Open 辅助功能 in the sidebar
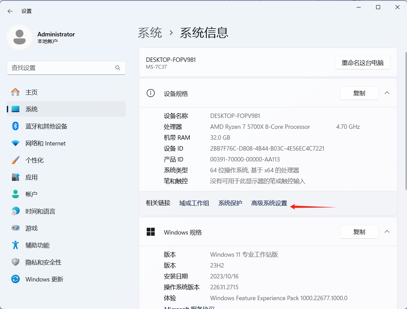This screenshot has height=309, width=407. 37,245
